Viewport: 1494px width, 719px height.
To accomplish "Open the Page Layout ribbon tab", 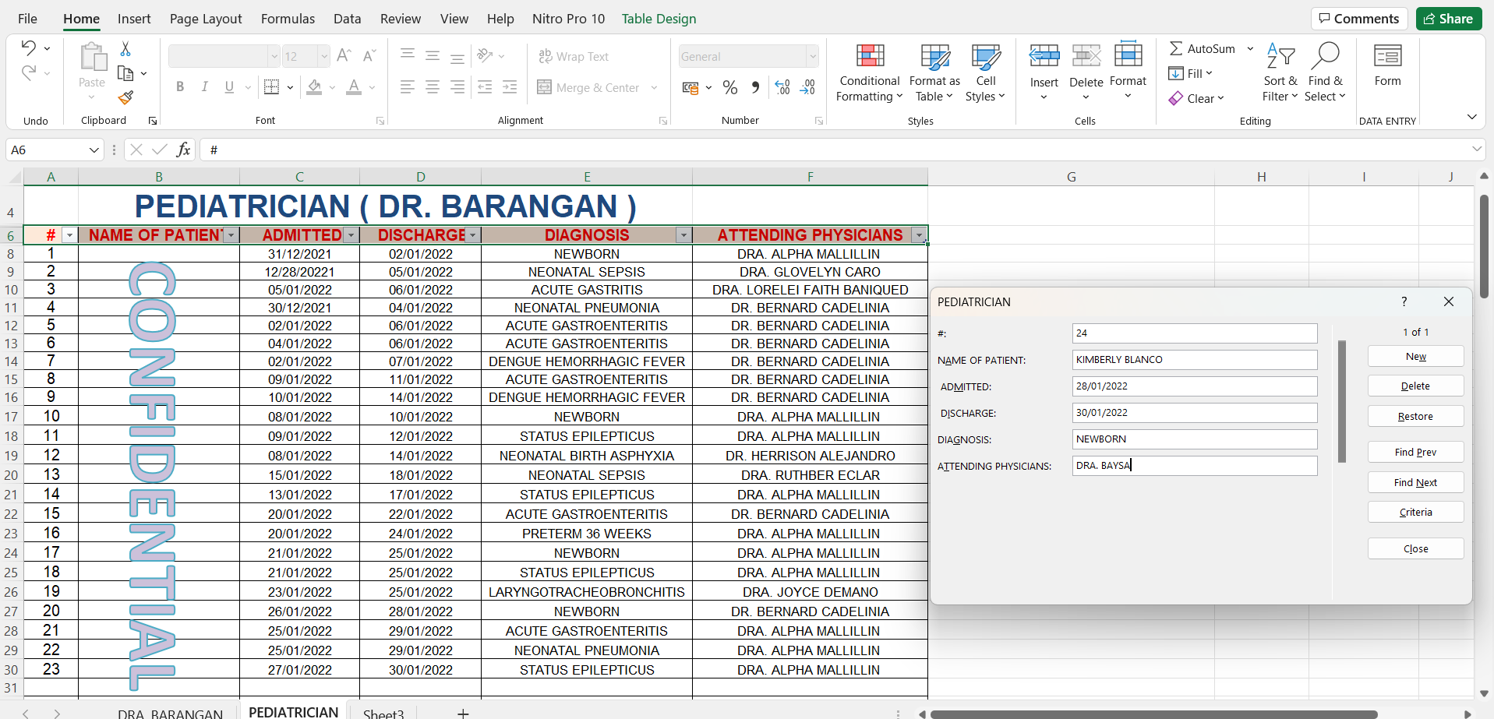I will (x=206, y=19).
